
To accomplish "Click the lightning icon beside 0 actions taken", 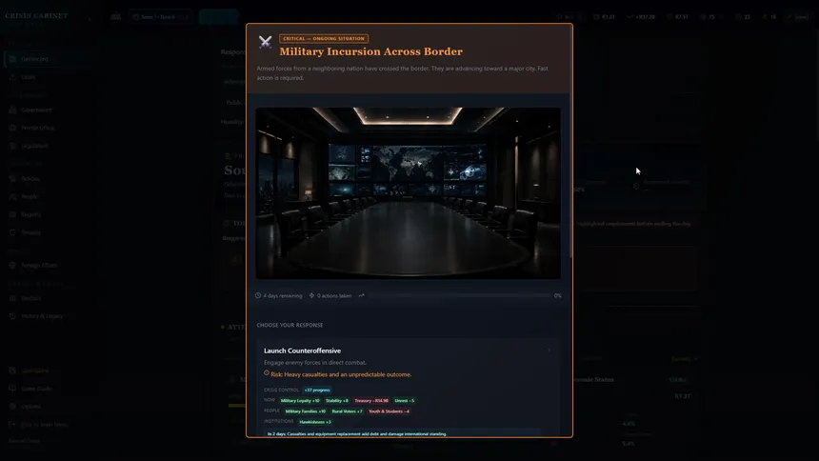I will [x=311, y=296].
